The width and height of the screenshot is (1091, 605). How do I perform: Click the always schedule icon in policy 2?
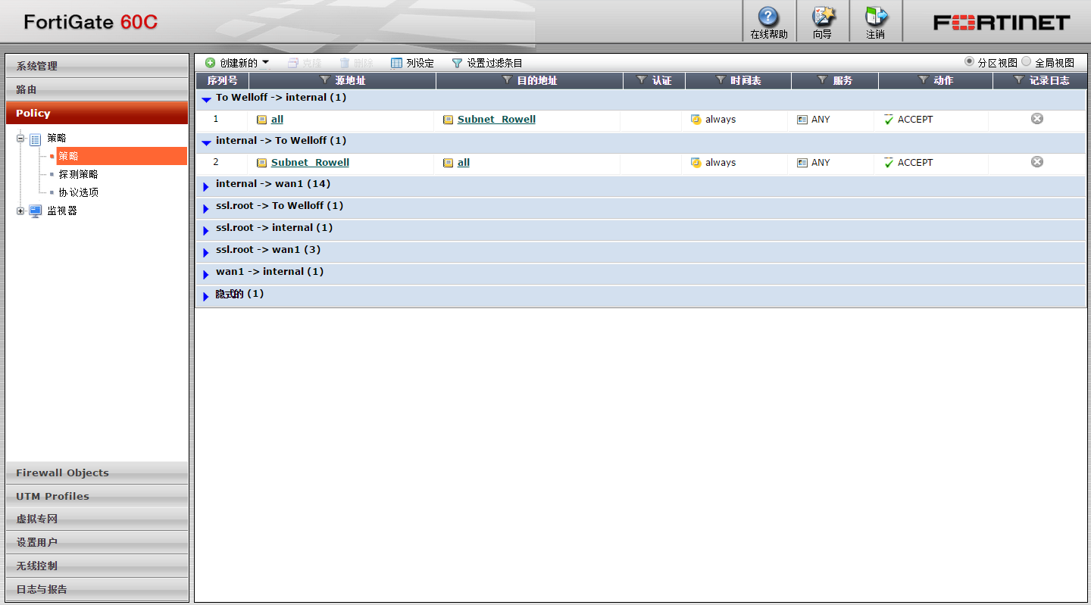(x=696, y=163)
